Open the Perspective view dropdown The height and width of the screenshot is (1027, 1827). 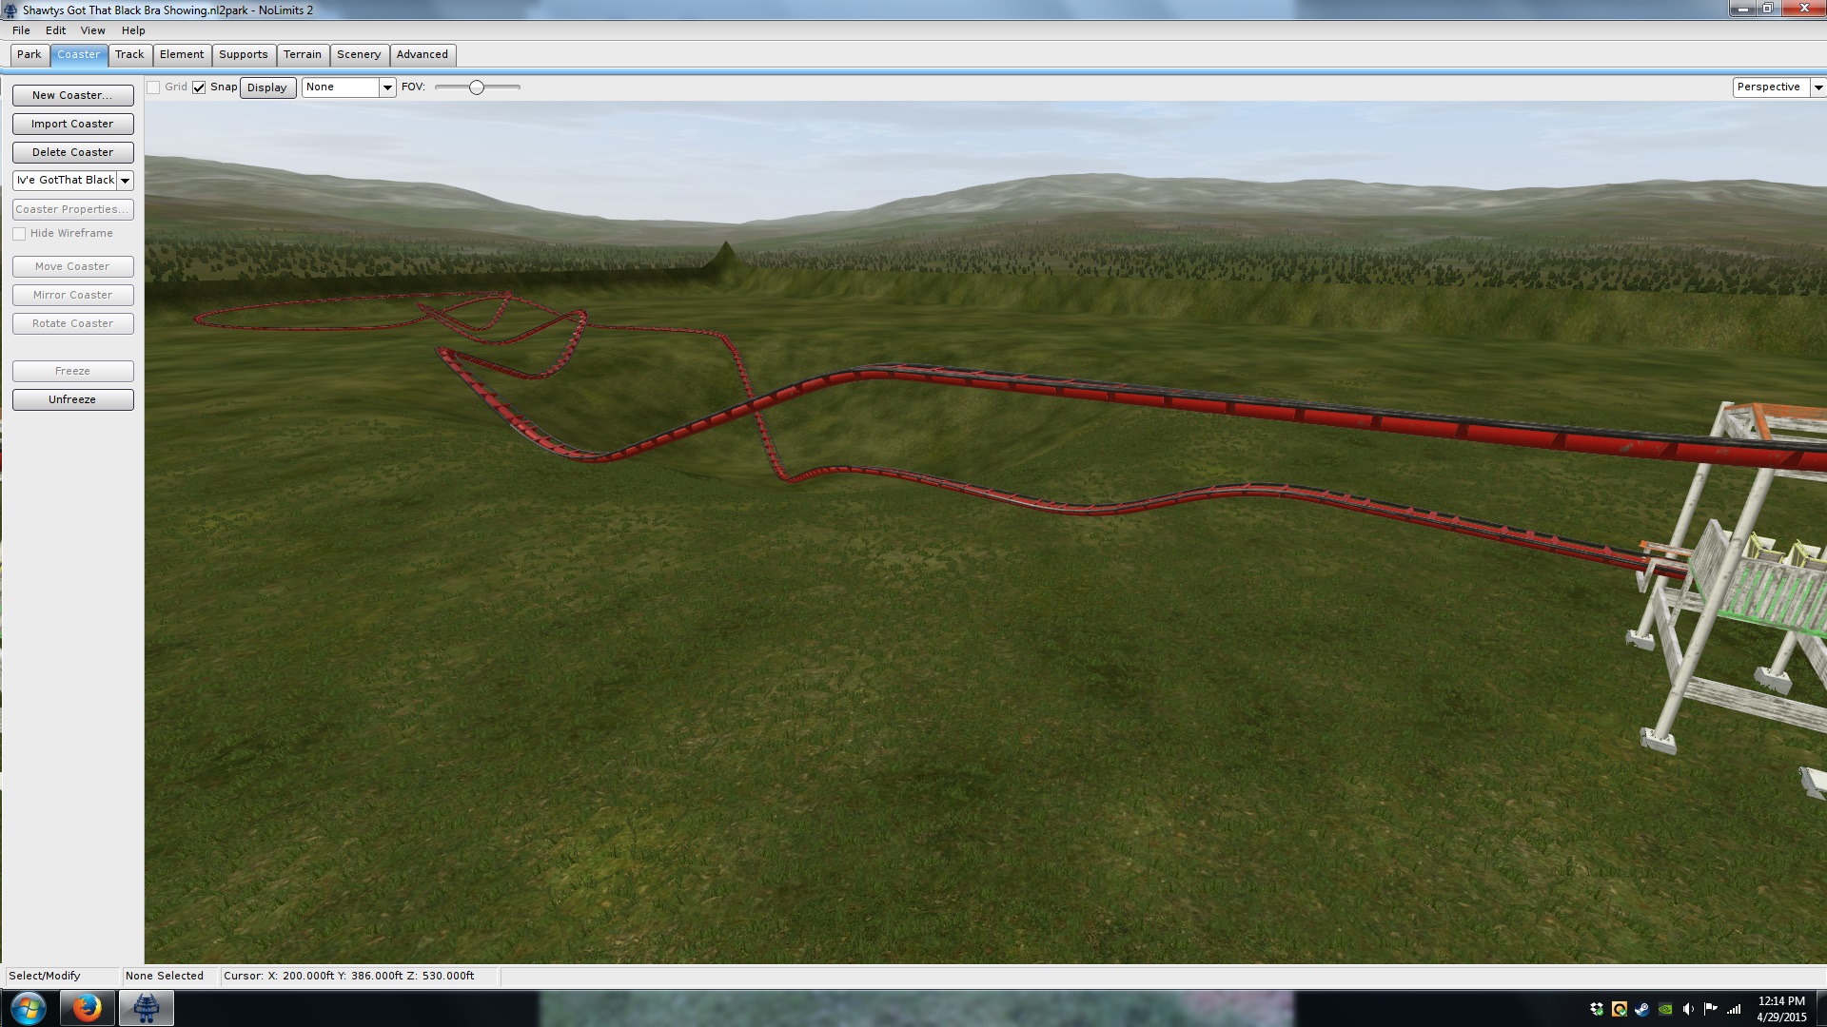click(1817, 87)
